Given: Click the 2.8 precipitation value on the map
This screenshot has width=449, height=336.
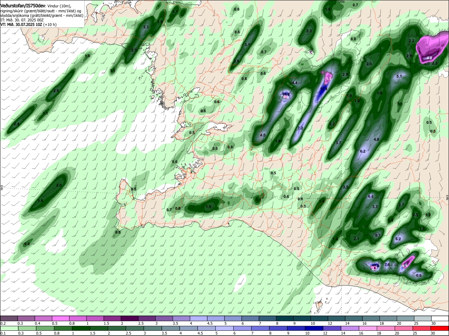Looking at the screenshot, I should pos(236,61).
